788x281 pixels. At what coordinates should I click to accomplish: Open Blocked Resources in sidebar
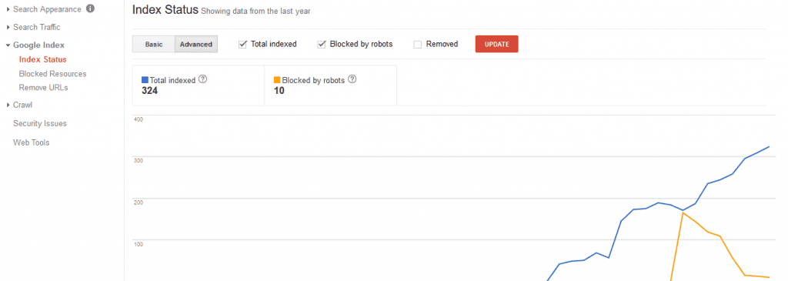click(x=53, y=74)
